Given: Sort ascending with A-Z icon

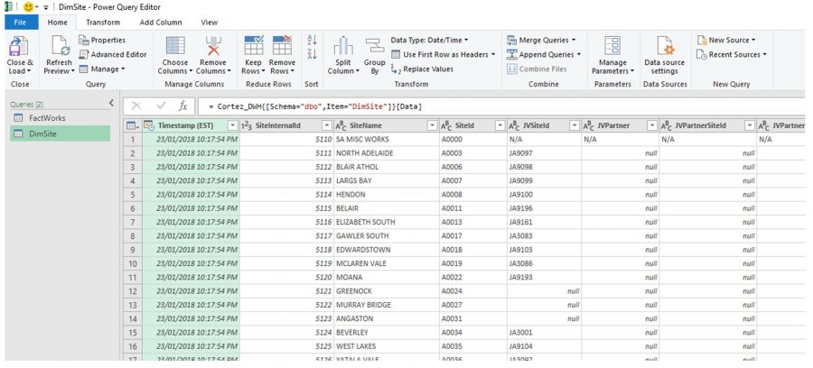Looking at the screenshot, I should click(312, 40).
